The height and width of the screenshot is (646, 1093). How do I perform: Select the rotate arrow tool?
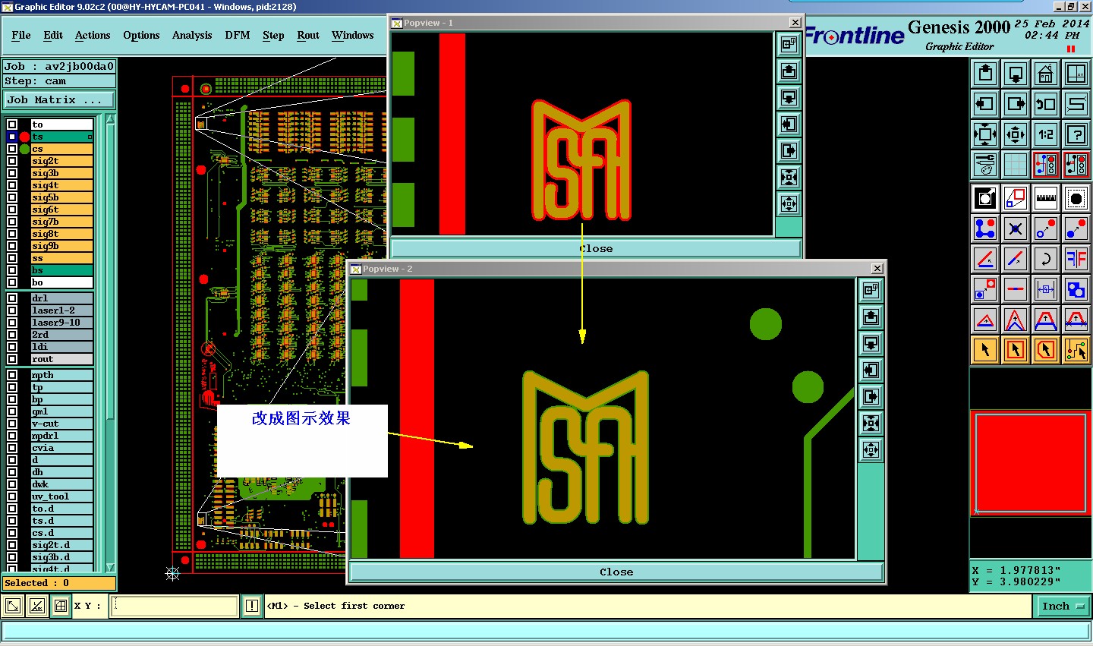[1046, 259]
